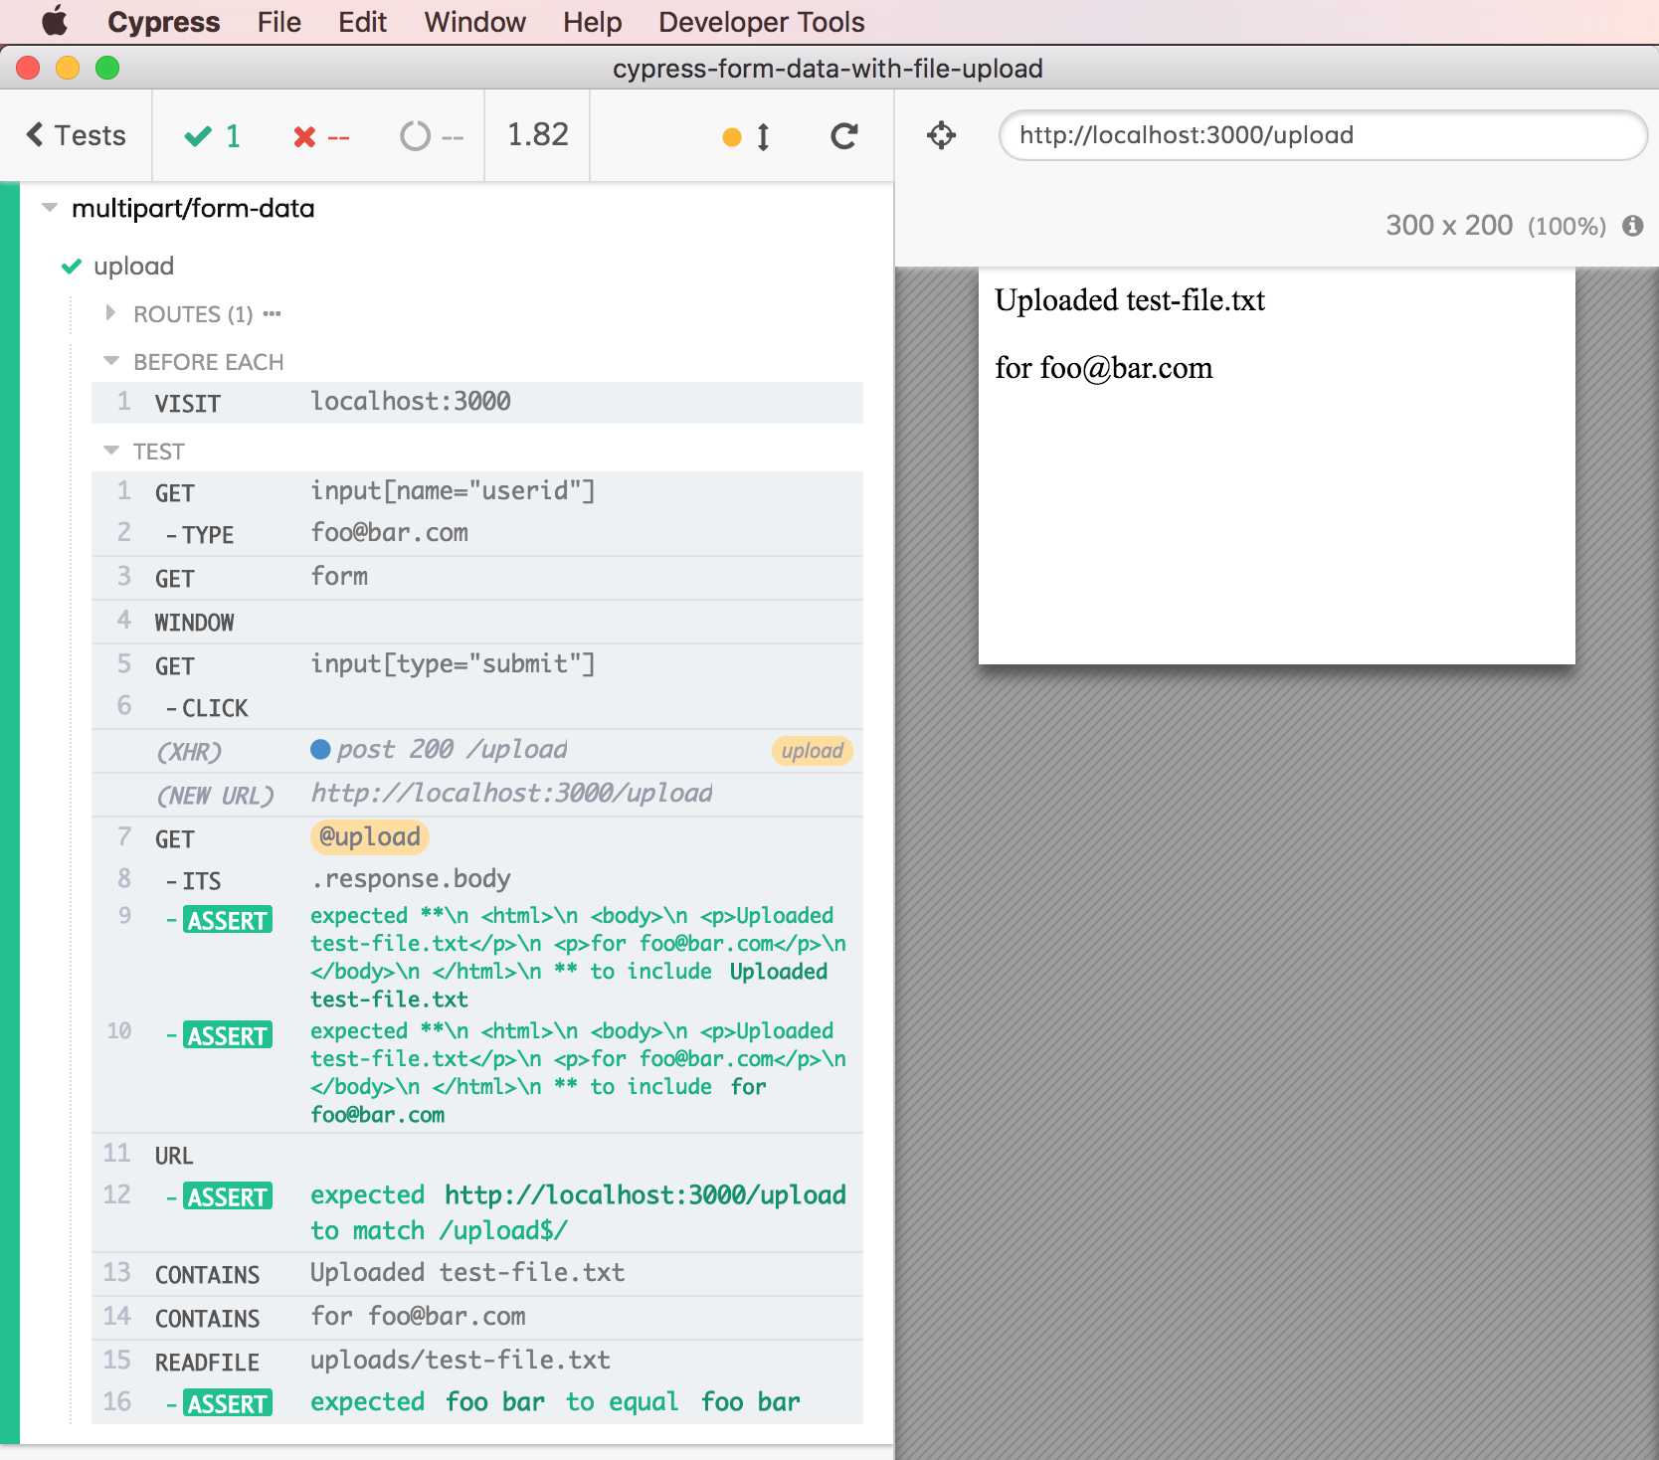Click the blue XHR status dot
Viewport: 1659px width, 1460px height.
pos(320,749)
